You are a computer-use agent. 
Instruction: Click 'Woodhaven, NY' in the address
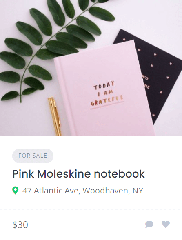113,191
